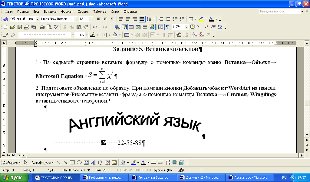Pick highlight color yellow marker
The height and width of the screenshot is (182, 310).
click(x=201, y=19)
